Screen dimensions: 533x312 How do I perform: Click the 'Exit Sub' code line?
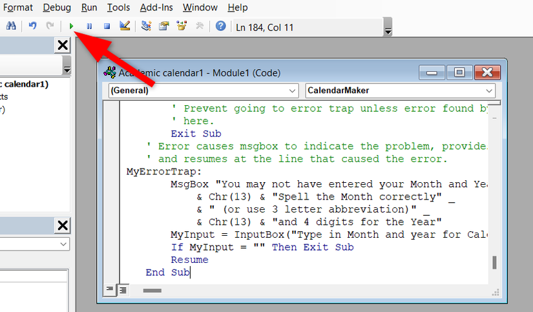point(196,134)
